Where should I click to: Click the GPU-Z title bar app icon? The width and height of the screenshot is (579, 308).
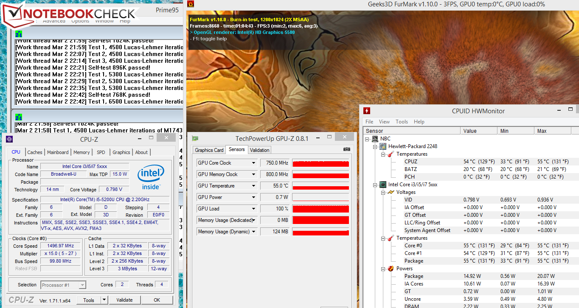195,138
